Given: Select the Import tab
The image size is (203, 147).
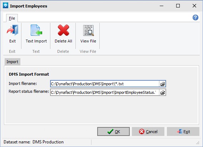Looking at the screenshot, I should pyautogui.click(x=13, y=62).
